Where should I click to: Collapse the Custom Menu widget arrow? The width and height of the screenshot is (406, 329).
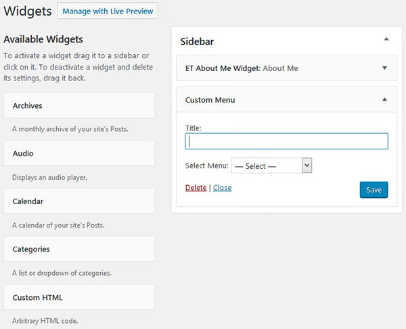point(385,99)
